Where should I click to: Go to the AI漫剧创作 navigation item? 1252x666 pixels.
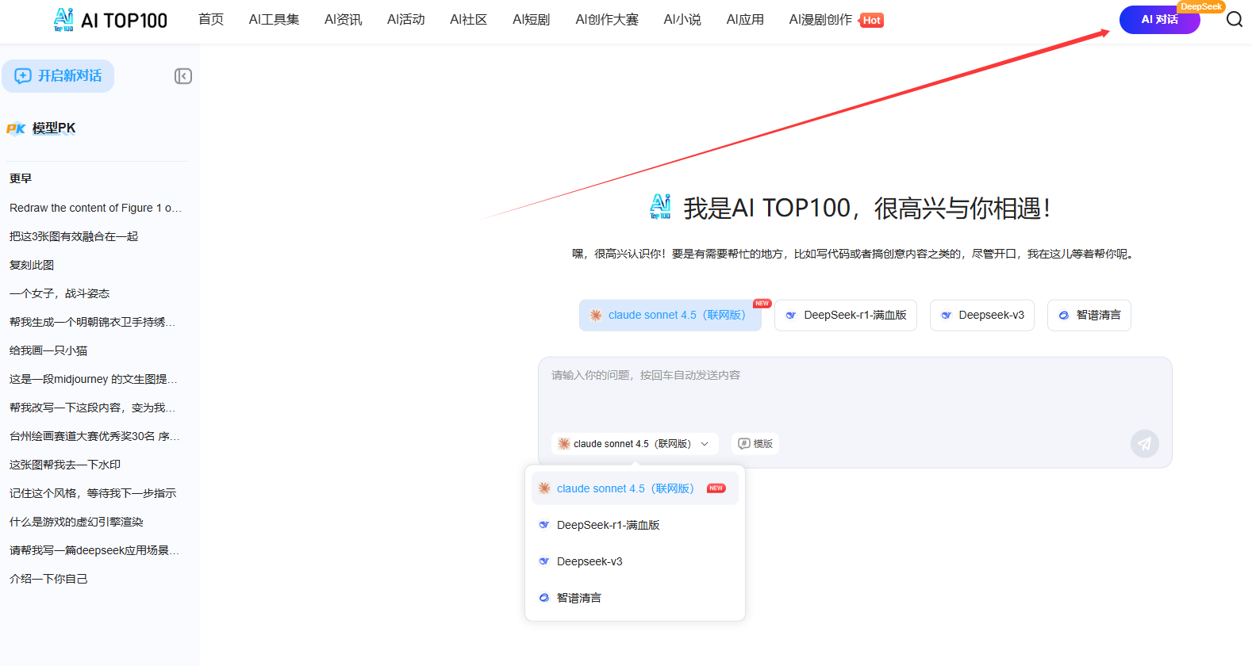[x=820, y=20]
